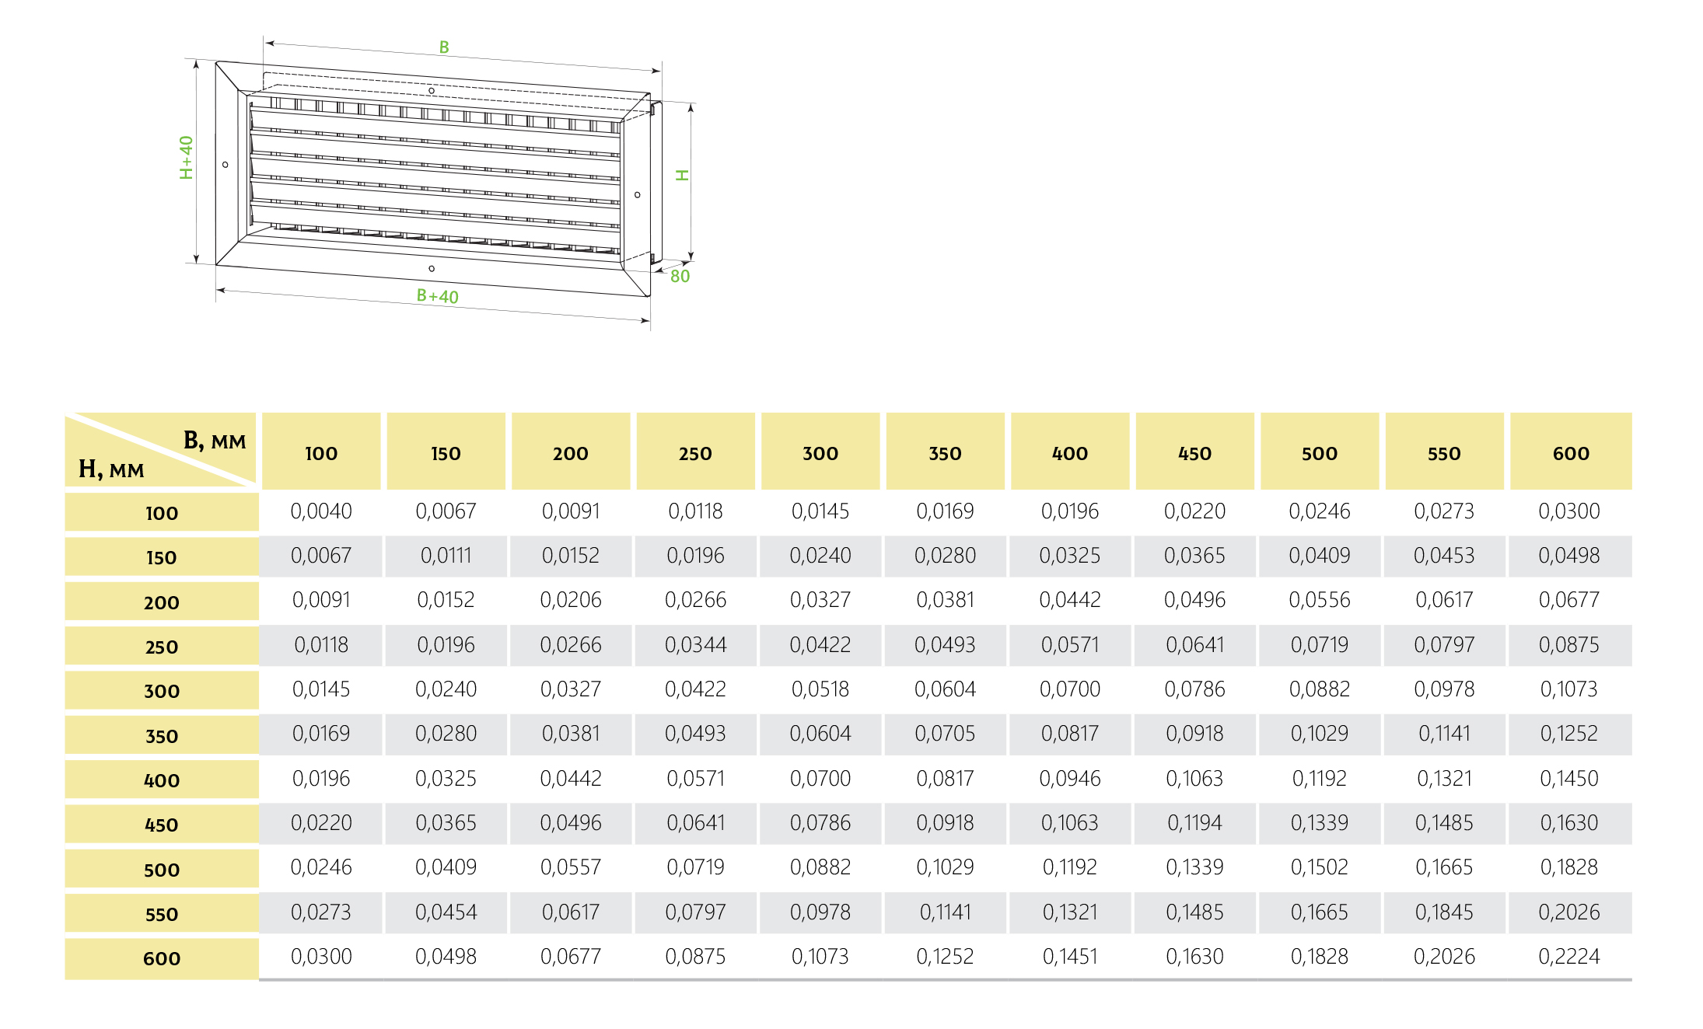
Task: Select column header 250
Action: pyautogui.click(x=696, y=452)
